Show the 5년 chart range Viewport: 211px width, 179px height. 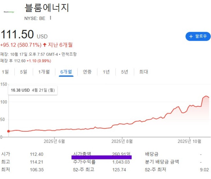click(x=124, y=72)
